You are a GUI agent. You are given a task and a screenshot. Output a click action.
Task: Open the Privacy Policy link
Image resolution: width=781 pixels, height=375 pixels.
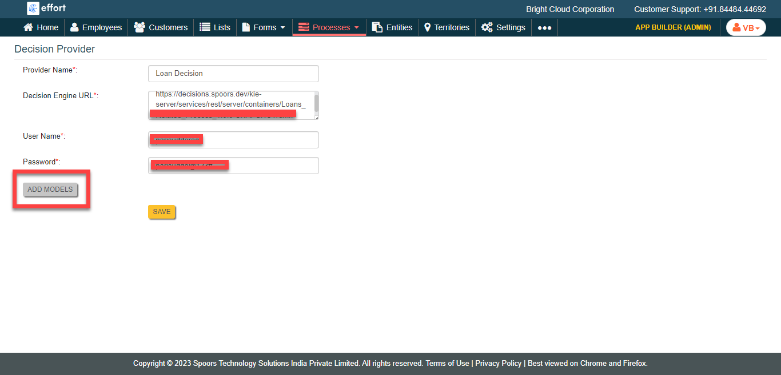(x=498, y=363)
